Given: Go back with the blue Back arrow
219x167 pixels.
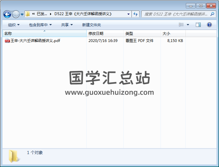Looking at the screenshot, I should [7, 14].
